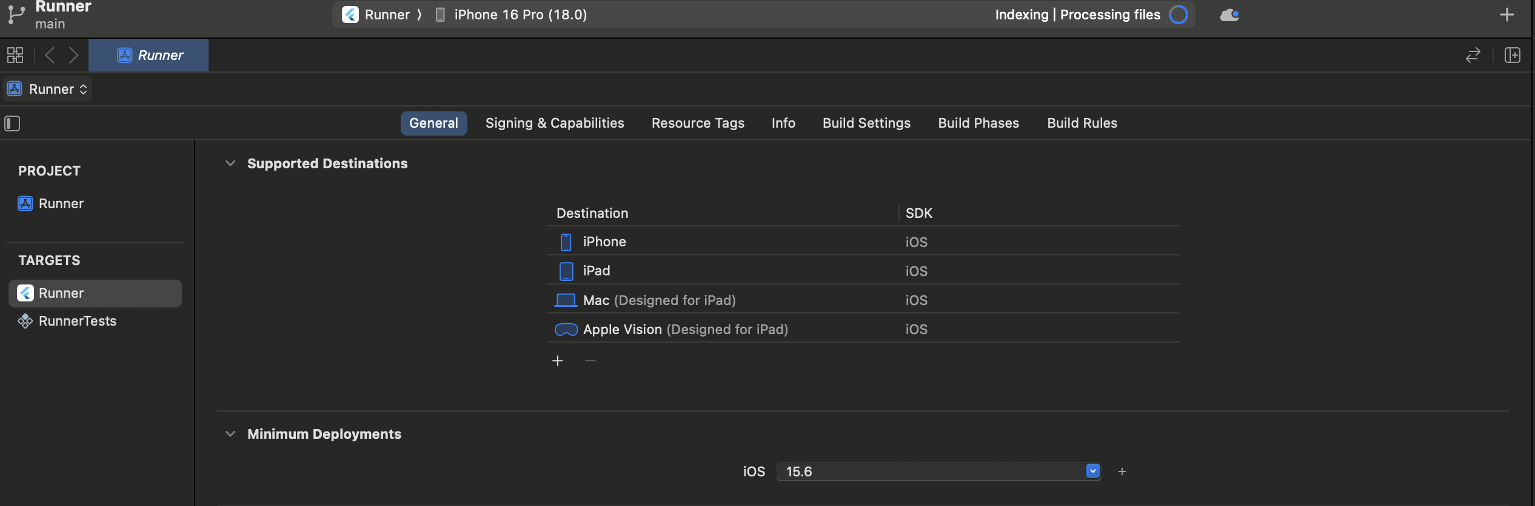Select the Flutter Runner scheme icon

coord(350,15)
